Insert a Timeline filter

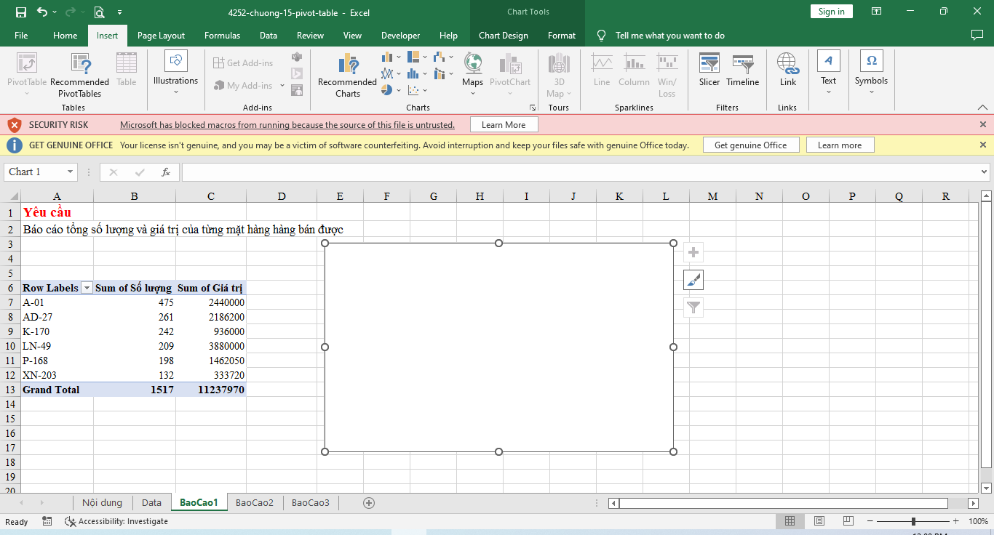[742, 70]
